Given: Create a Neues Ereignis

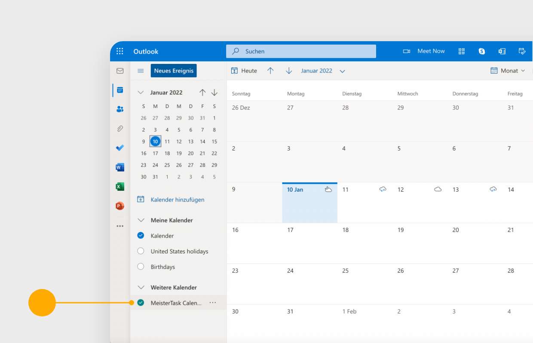Looking at the screenshot, I should pyautogui.click(x=174, y=71).
